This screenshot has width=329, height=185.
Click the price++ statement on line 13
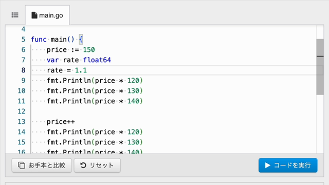(x=61, y=122)
